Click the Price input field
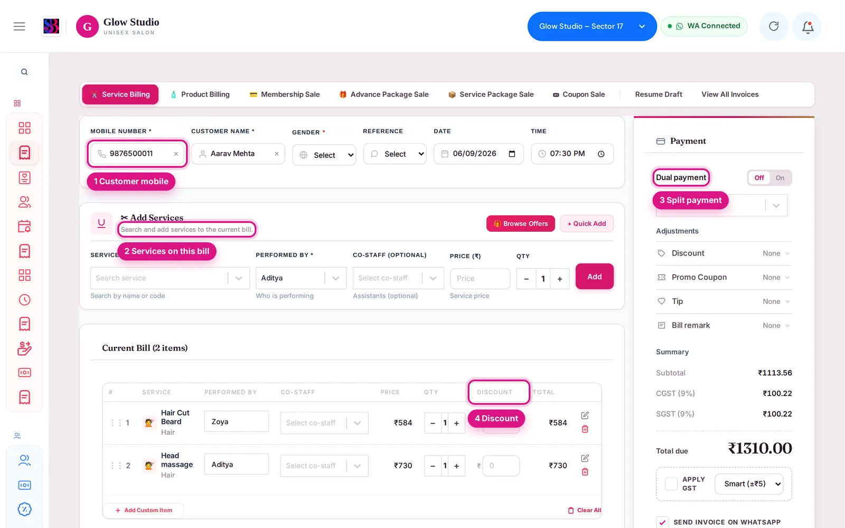 tap(480, 279)
